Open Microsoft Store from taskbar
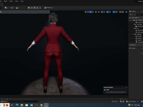Screen dimensions: 143x107 (x=27, y=105)
